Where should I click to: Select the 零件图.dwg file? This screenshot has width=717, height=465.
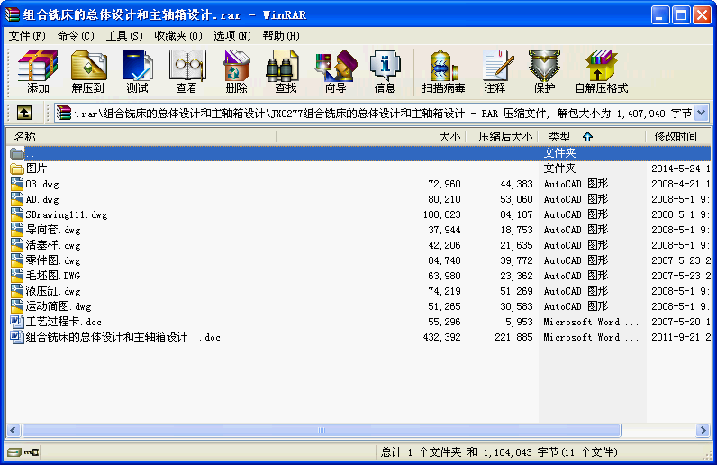coord(53,260)
